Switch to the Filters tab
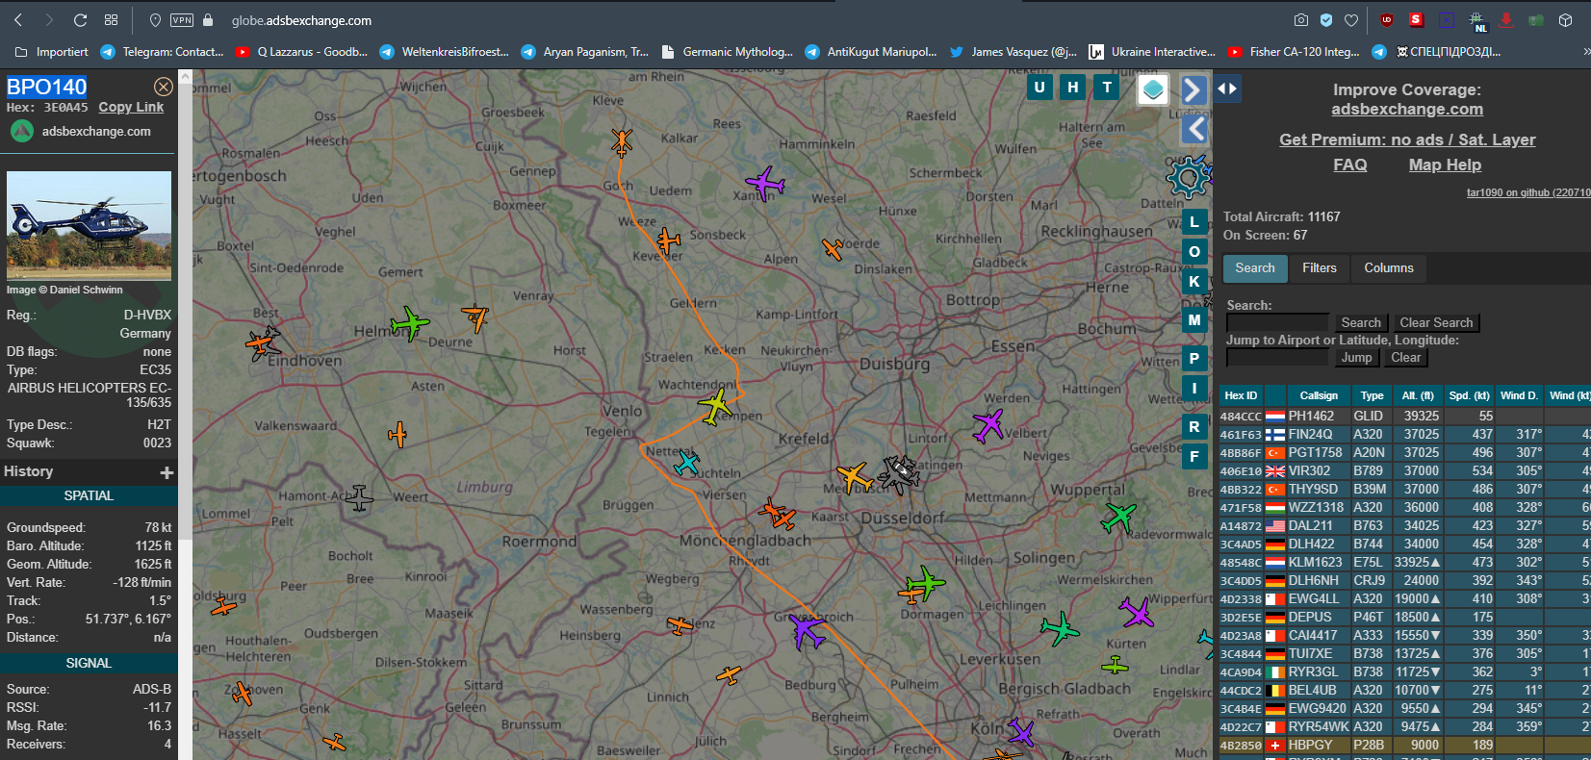Image resolution: width=1591 pixels, height=760 pixels. point(1319,268)
